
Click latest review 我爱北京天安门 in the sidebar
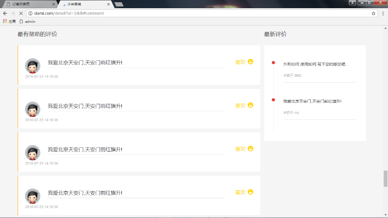(312, 101)
